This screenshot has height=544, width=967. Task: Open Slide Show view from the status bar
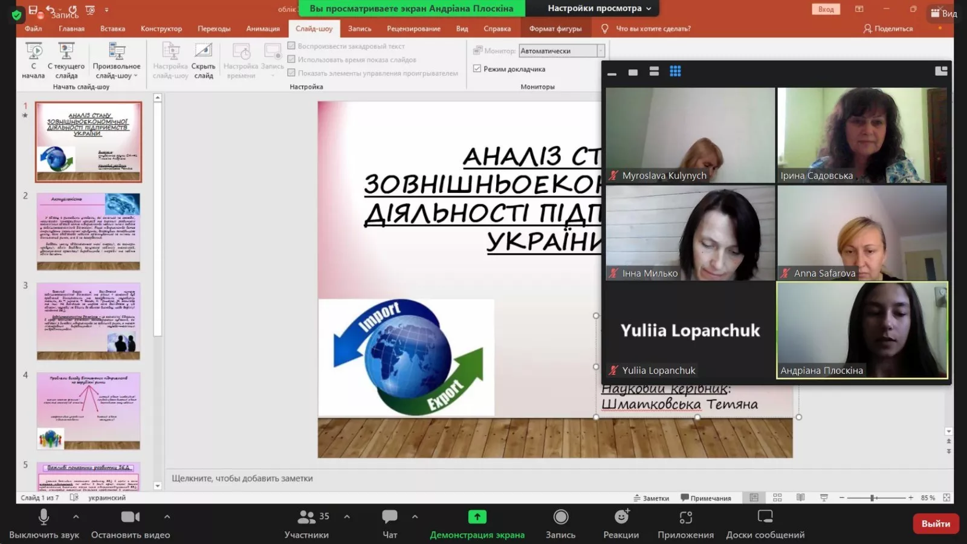pos(823,497)
